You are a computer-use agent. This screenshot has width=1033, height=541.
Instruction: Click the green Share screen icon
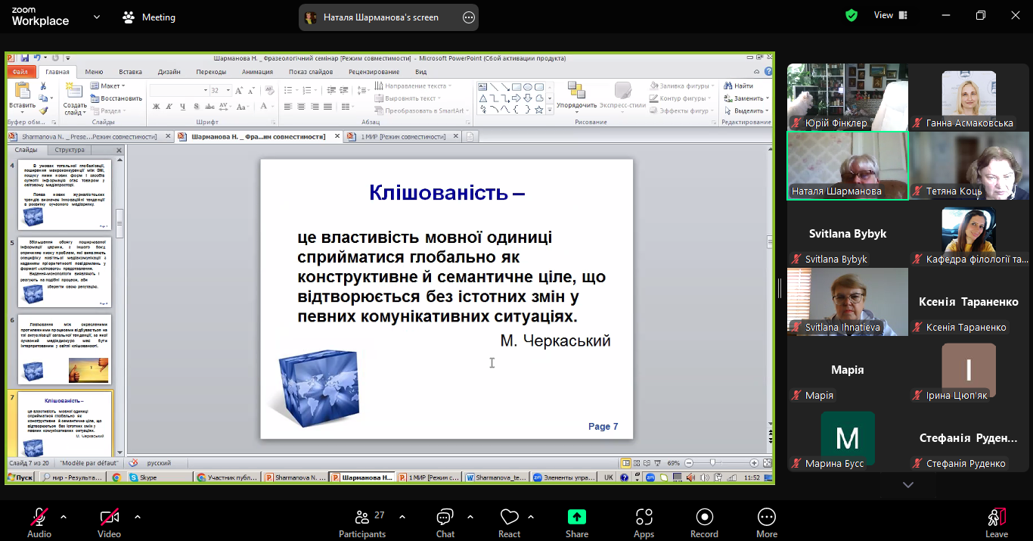[x=577, y=522]
